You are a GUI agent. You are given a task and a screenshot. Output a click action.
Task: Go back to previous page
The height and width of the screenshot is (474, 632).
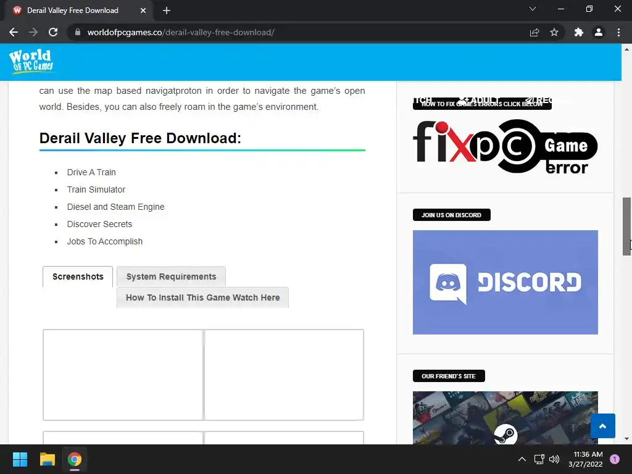[14, 32]
